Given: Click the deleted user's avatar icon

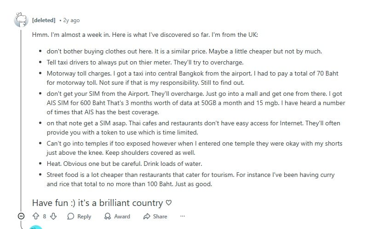Looking at the screenshot, I should (x=21, y=20).
